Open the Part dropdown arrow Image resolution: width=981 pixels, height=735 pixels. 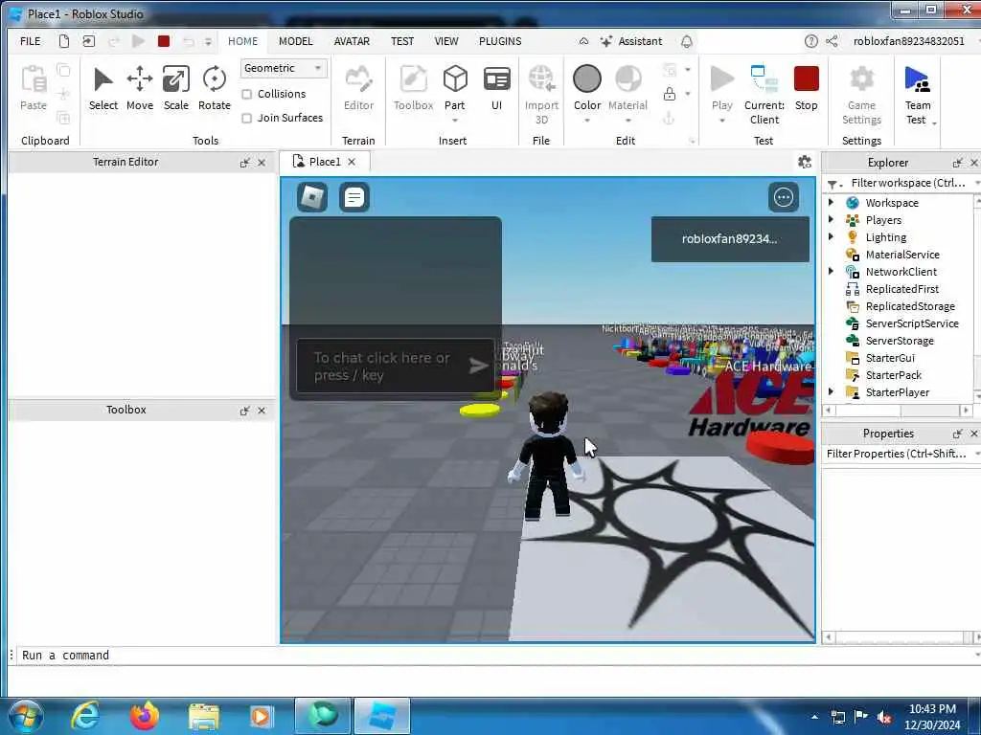455,120
